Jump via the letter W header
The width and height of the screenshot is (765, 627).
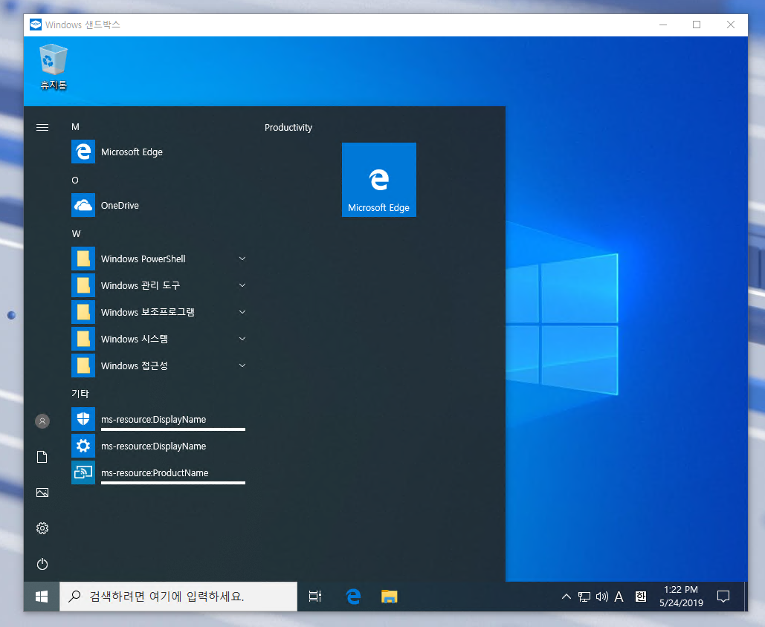(x=76, y=234)
